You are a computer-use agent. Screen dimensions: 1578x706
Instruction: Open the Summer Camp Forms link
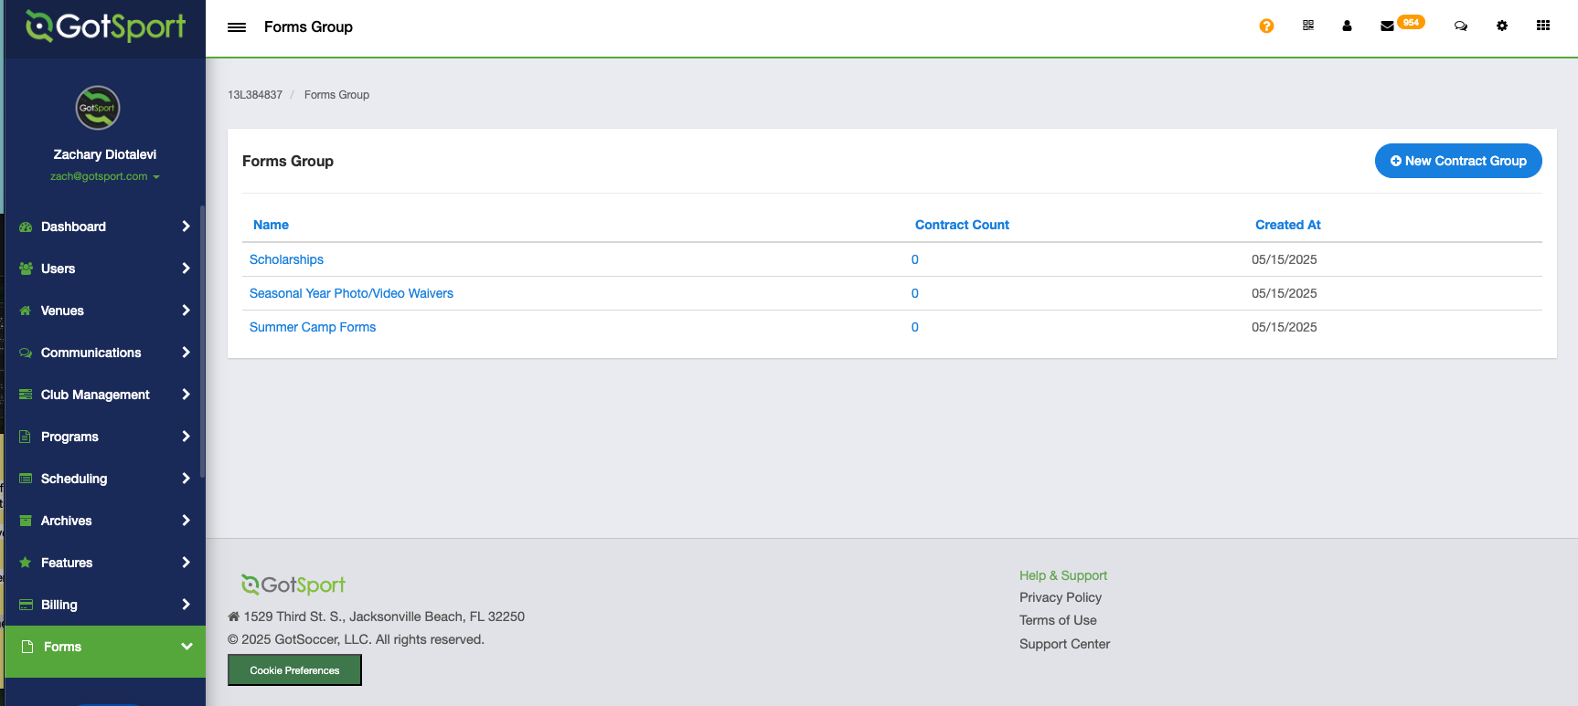pyautogui.click(x=313, y=327)
